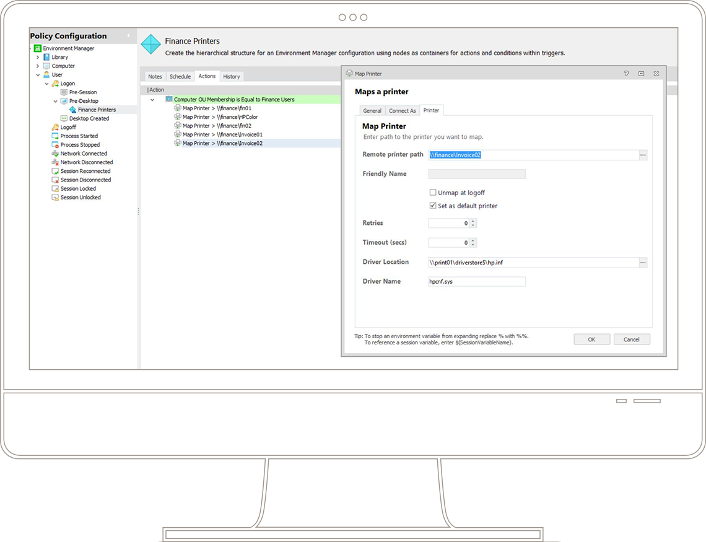This screenshot has width=706, height=542.
Task: Select the Session Locked icon
Action: click(x=55, y=189)
